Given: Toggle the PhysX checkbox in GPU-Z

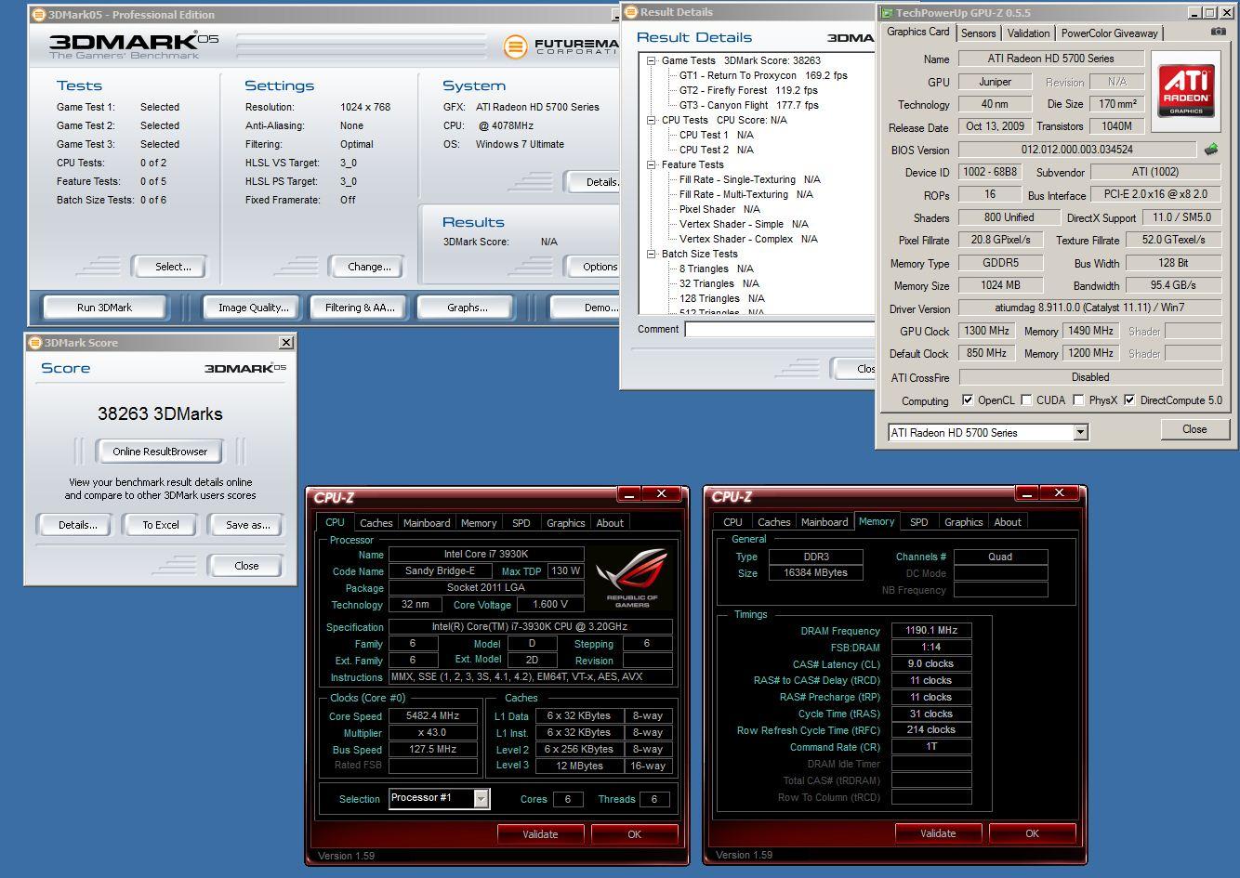Looking at the screenshot, I should coord(1078,400).
